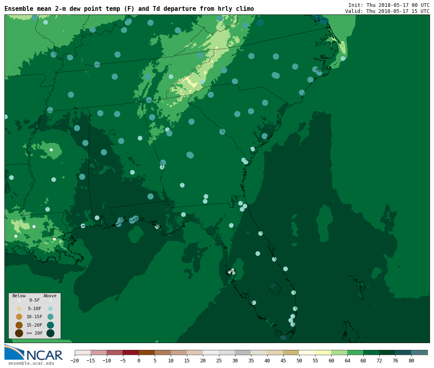Click the '72' colorbar tick label
This screenshot has height=368, width=434.
[379, 360]
